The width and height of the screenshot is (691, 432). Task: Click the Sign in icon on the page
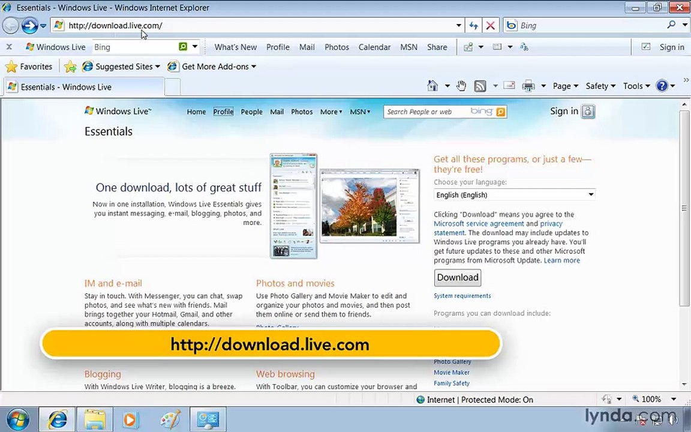(x=588, y=112)
